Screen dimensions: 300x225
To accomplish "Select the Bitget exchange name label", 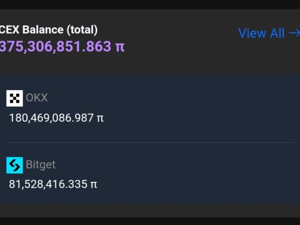I will [40, 164].
